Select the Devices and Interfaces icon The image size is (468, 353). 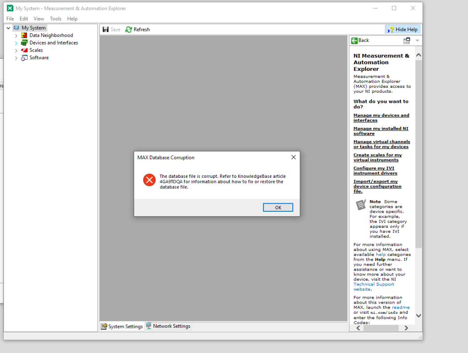point(25,43)
